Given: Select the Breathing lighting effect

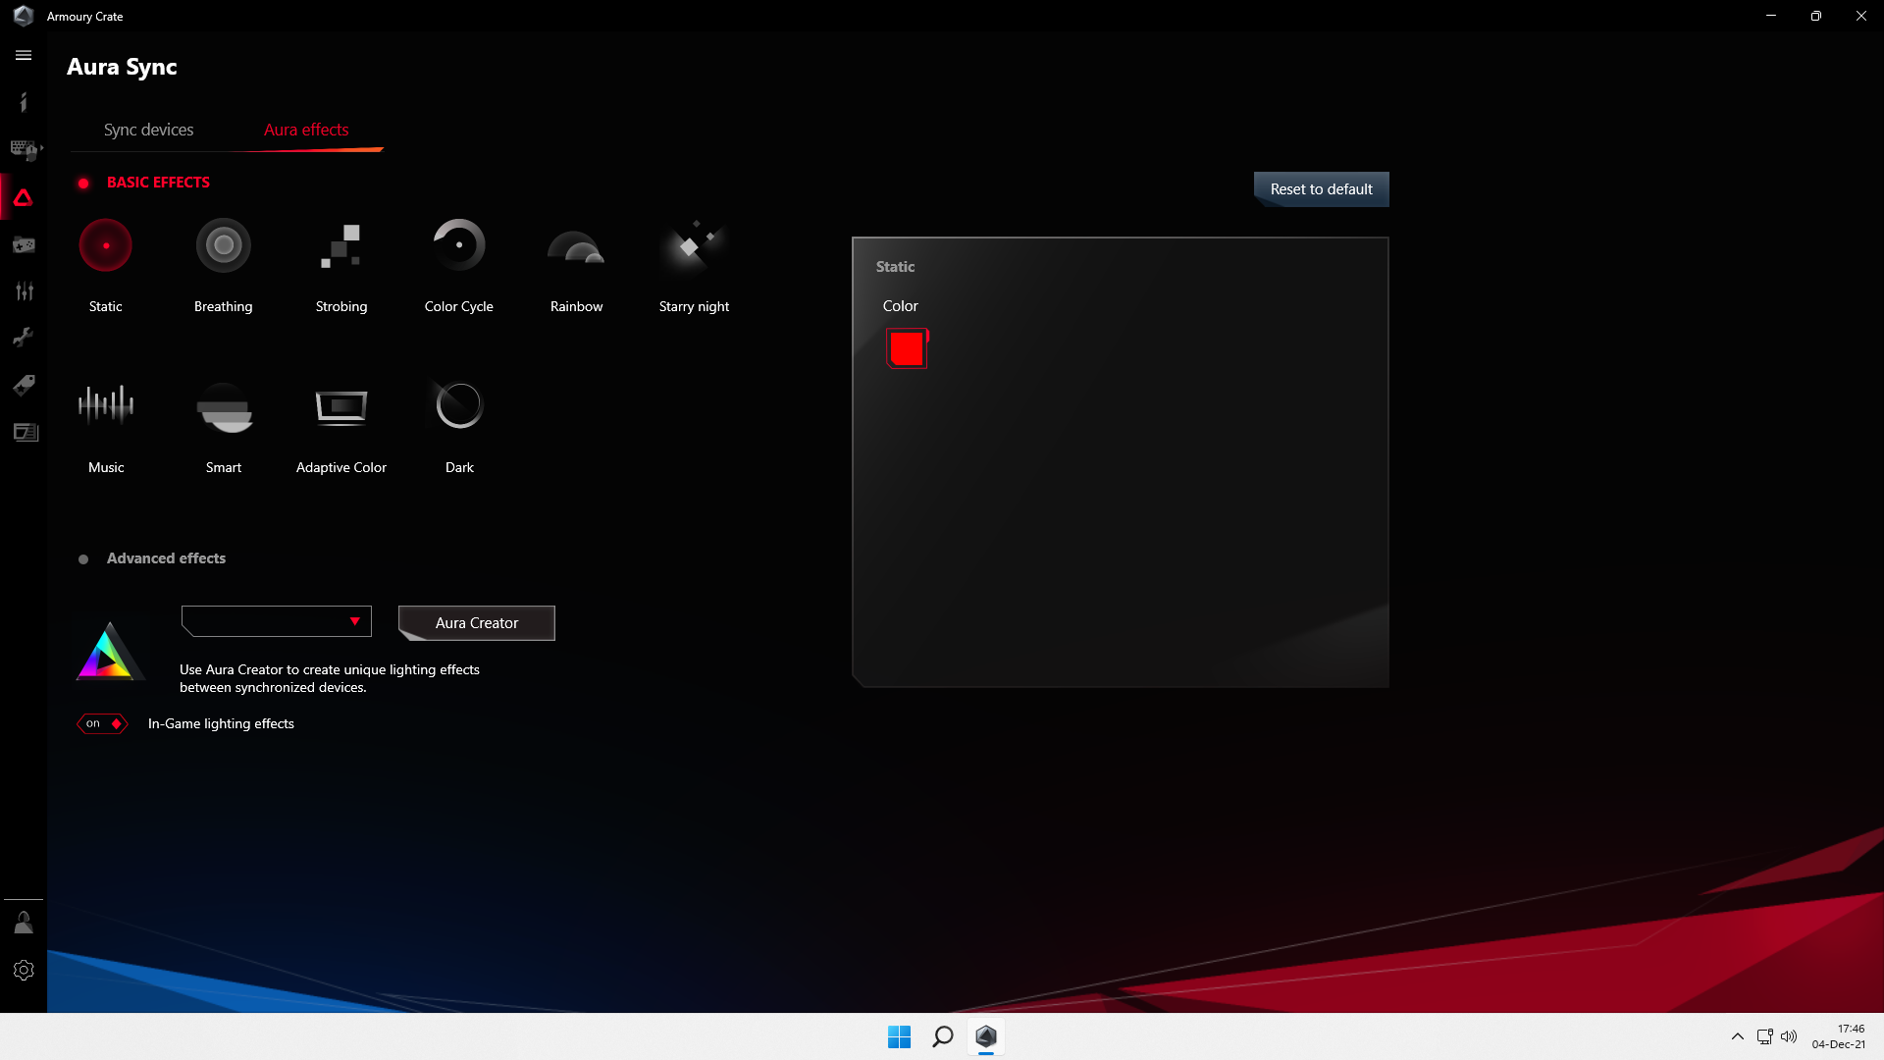Looking at the screenshot, I should [224, 245].
